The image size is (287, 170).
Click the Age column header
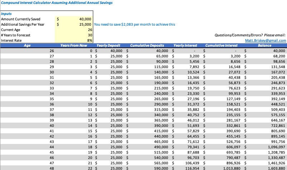[27, 46]
